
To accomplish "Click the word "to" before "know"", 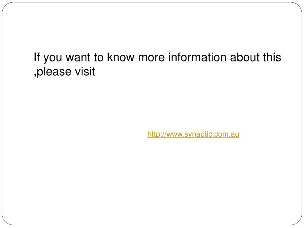I will point(99,57).
